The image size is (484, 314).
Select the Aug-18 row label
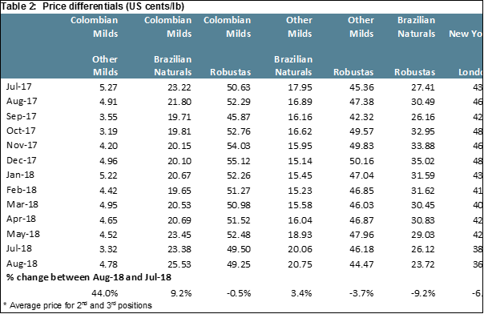[22, 264]
